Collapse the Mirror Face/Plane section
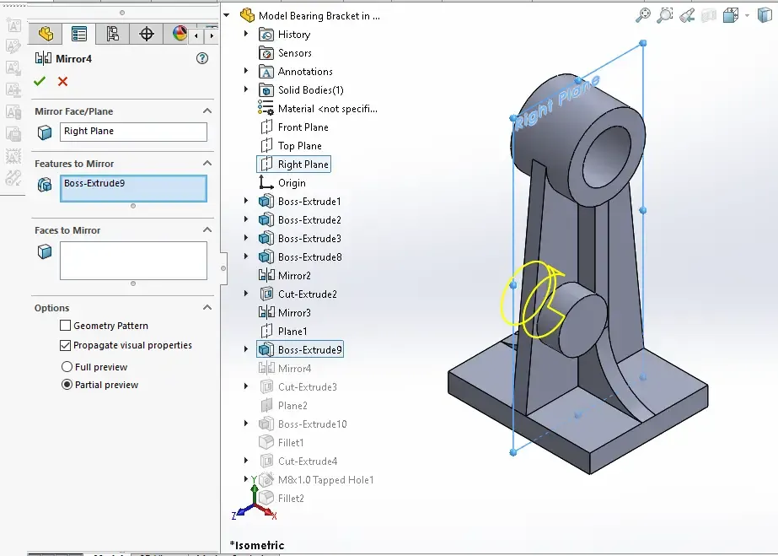 (207, 111)
